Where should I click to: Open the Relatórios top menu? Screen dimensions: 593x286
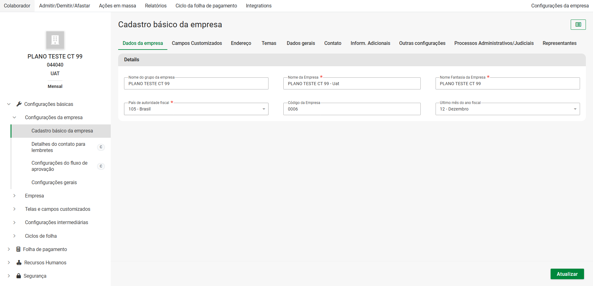(x=156, y=6)
